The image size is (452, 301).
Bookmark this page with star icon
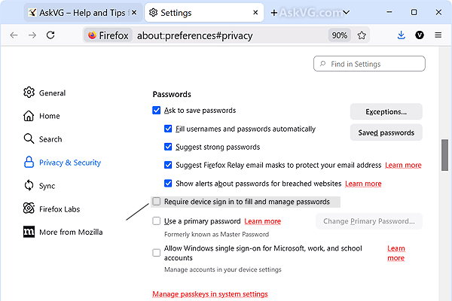point(362,35)
